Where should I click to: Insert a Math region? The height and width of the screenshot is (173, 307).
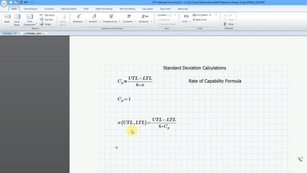click(7, 19)
